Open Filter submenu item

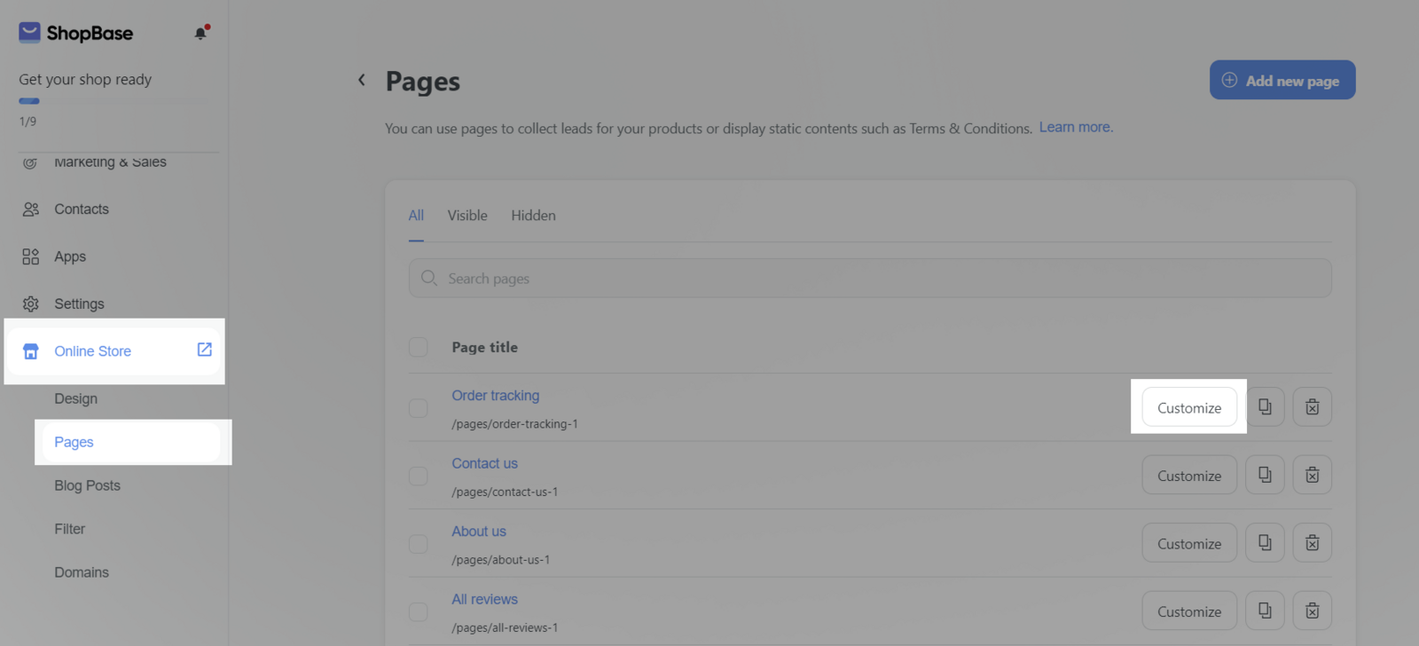[x=69, y=529]
